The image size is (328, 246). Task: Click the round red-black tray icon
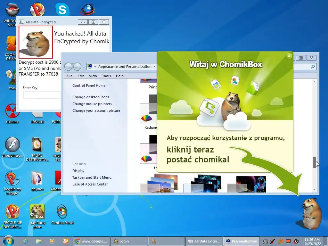296,242
